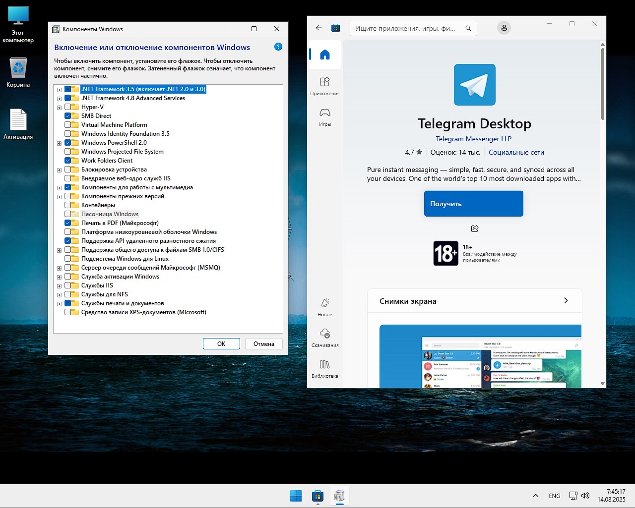Click the volume speaker icon in tray

coord(585,496)
